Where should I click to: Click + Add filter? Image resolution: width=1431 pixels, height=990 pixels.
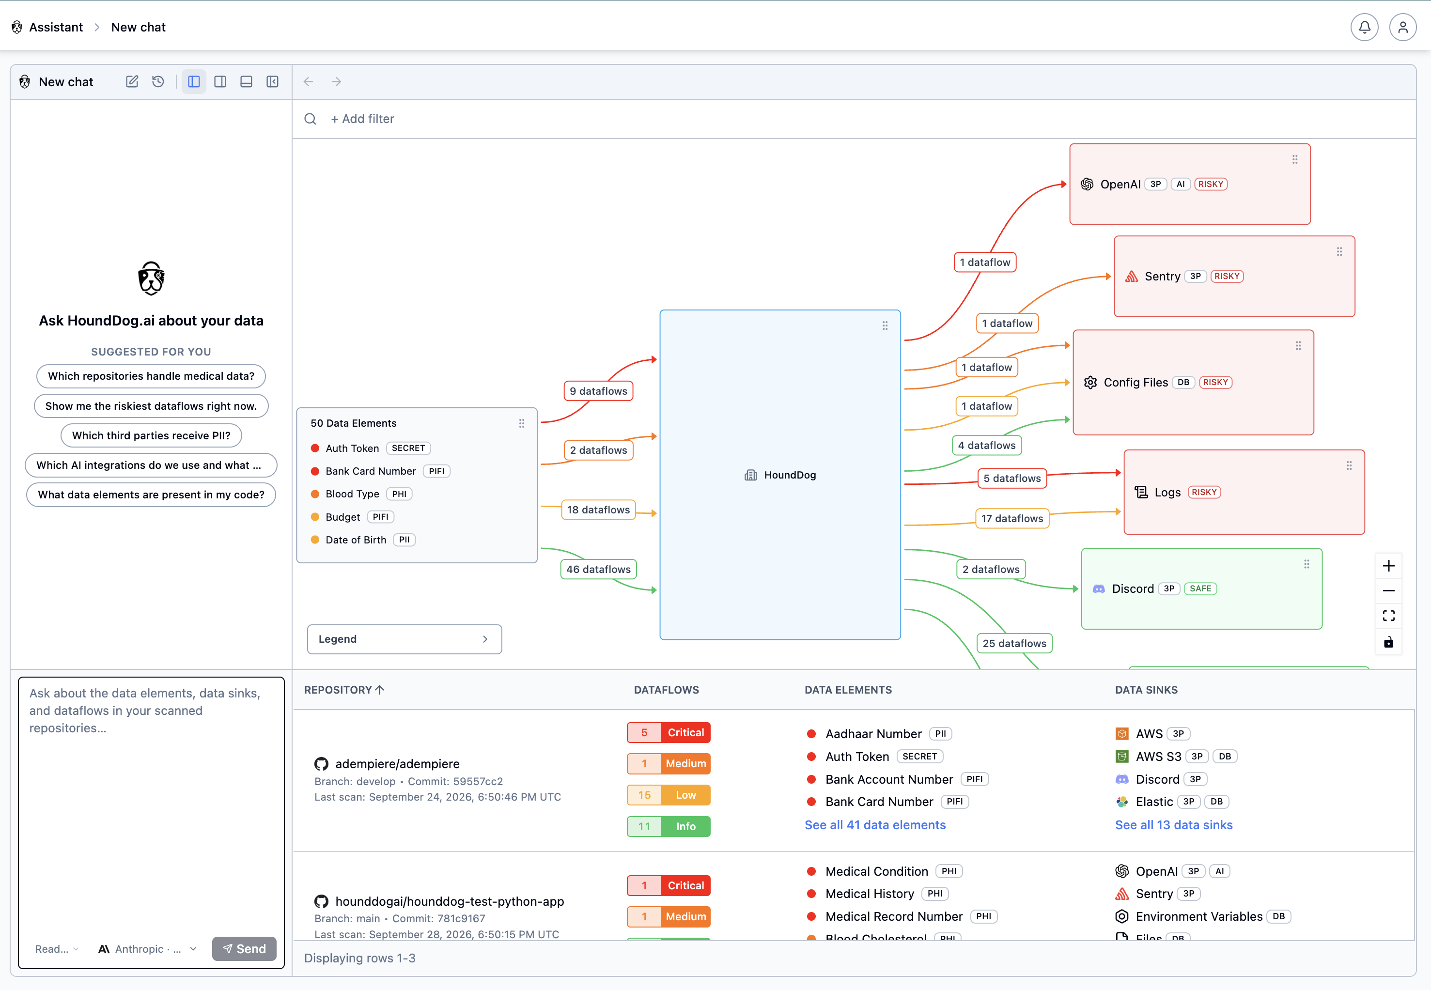(x=362, y=119)
